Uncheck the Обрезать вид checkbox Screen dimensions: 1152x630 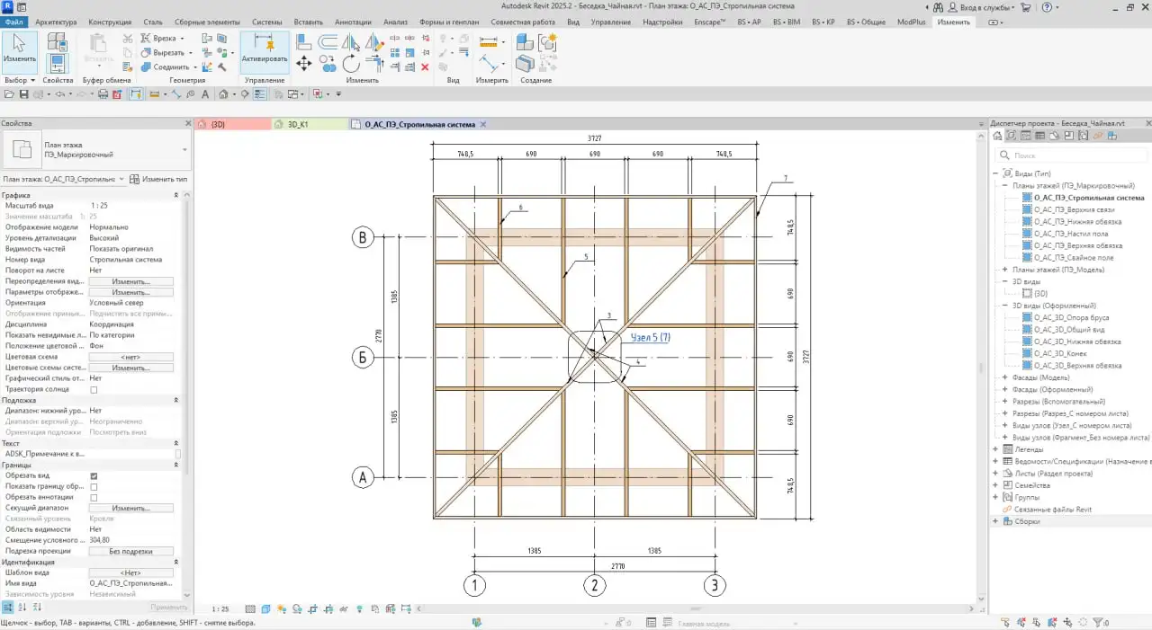[93, 475]
